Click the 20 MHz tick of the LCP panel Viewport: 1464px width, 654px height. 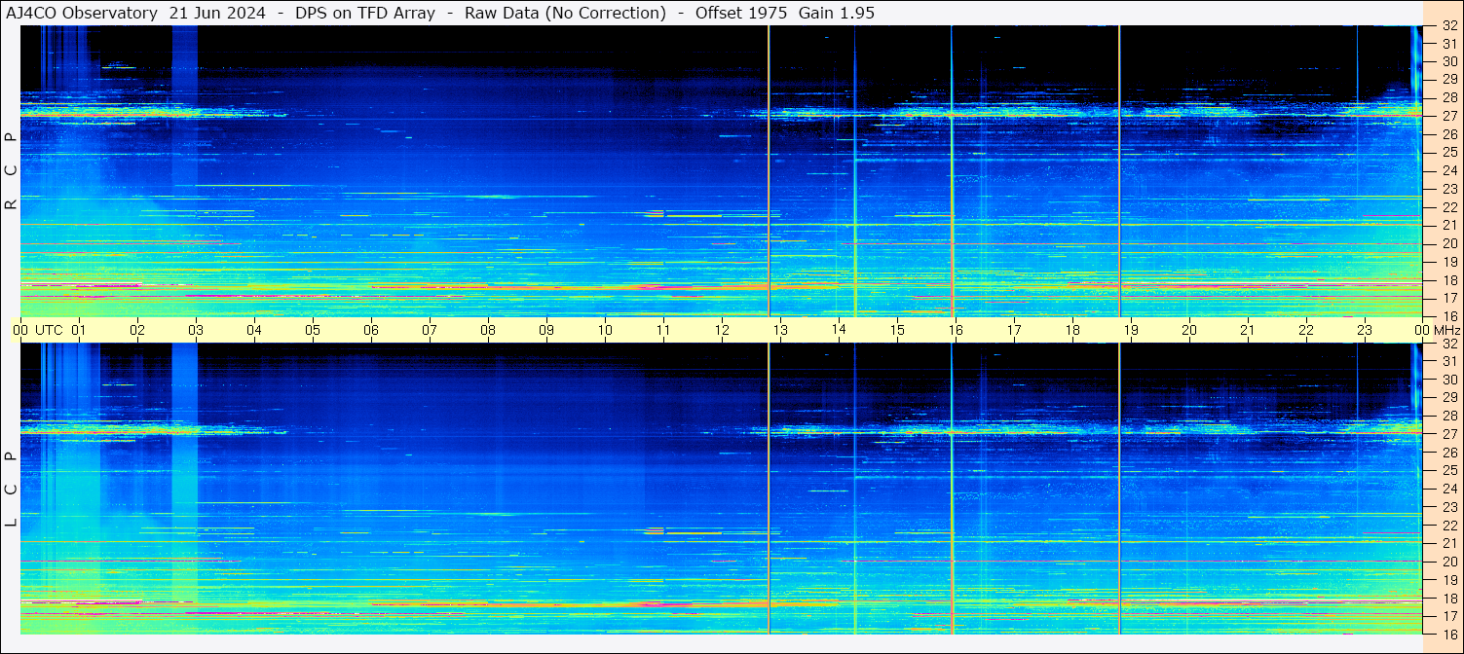1449,562
